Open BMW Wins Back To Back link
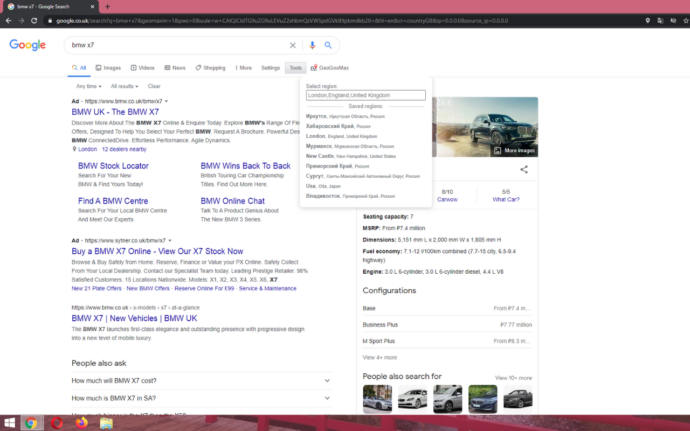The width and height of the screenshot is (690, 431). pos(246,166)
